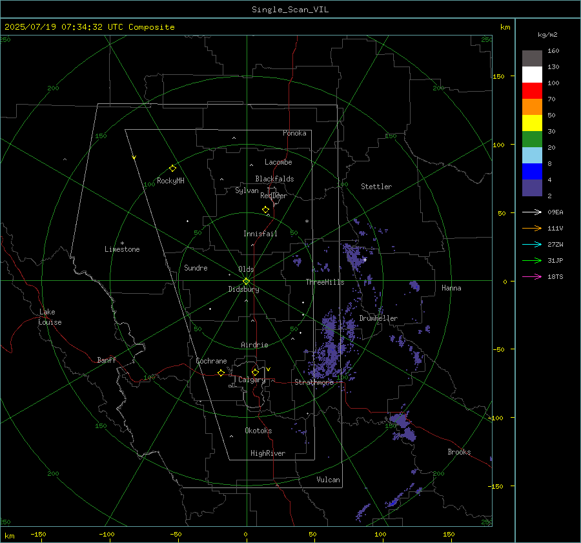Click the RockyMH label
The height and width of the screenshot is (543, 581).
170,181
